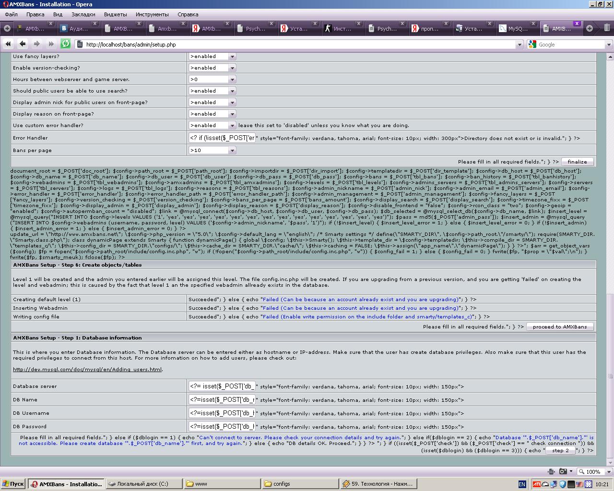This screenshot has height=491, width=614.
Task: Open the closed tabs trash icon
Action: click(607, 28)
